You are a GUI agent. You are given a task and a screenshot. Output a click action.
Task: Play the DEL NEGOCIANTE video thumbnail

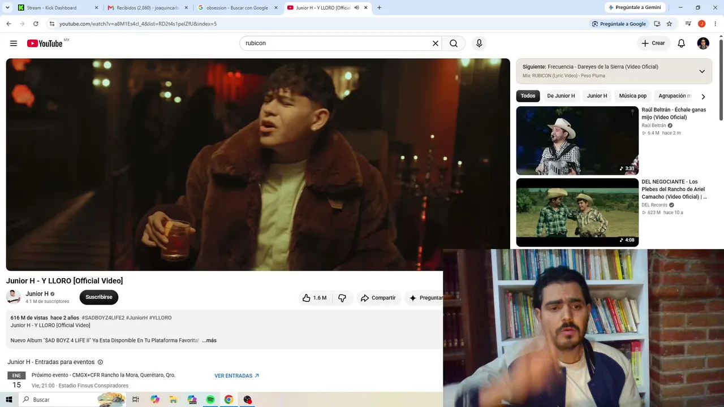click(x=577, y=213)
